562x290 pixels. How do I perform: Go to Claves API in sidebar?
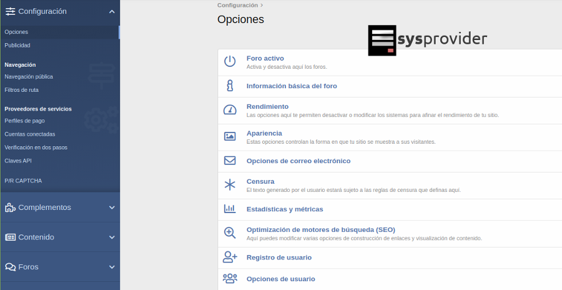(x=18, y=161)
